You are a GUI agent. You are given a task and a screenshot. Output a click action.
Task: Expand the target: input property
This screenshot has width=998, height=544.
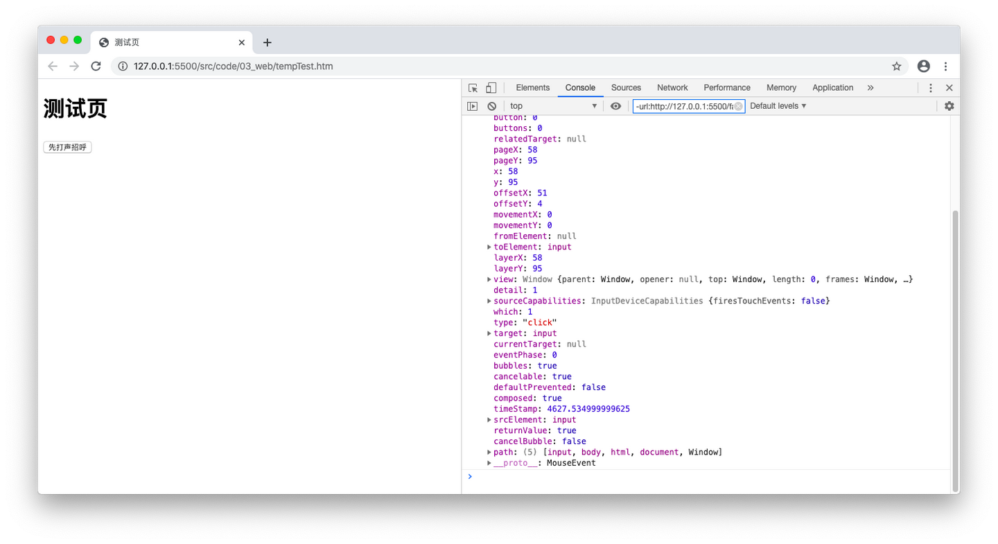(489, 333)
